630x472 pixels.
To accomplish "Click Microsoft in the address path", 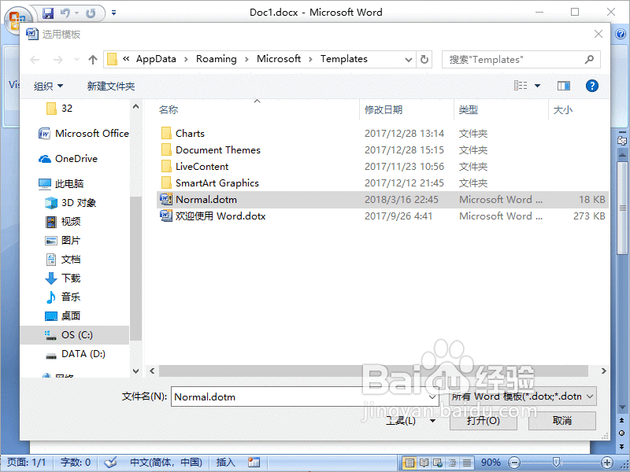I will [279, 59].
